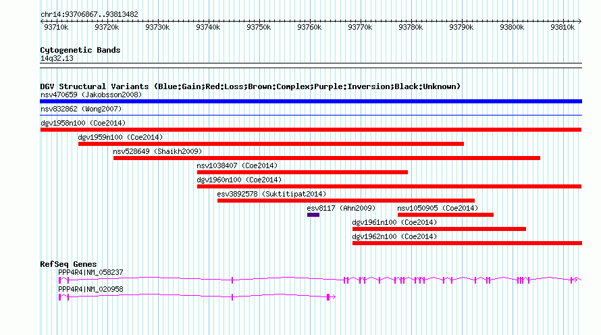The image size is (601, 335).
Task: Click the nsv470659 (Jakobsson2008) blue gain bar
Action: pos(311,101)
